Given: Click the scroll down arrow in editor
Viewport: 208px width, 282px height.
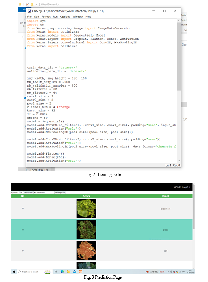Looking at the screenshot, I should point(179,161).
